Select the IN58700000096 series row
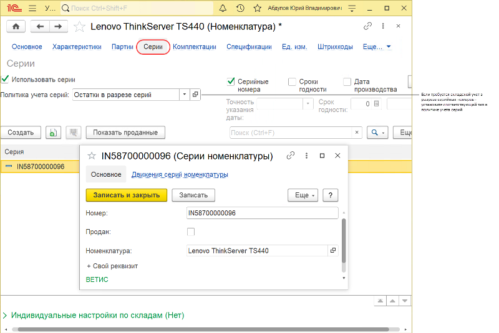 click(40, 166)
